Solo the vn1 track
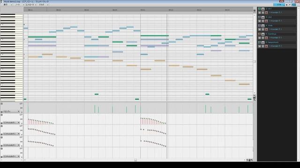 coord(263,13)
